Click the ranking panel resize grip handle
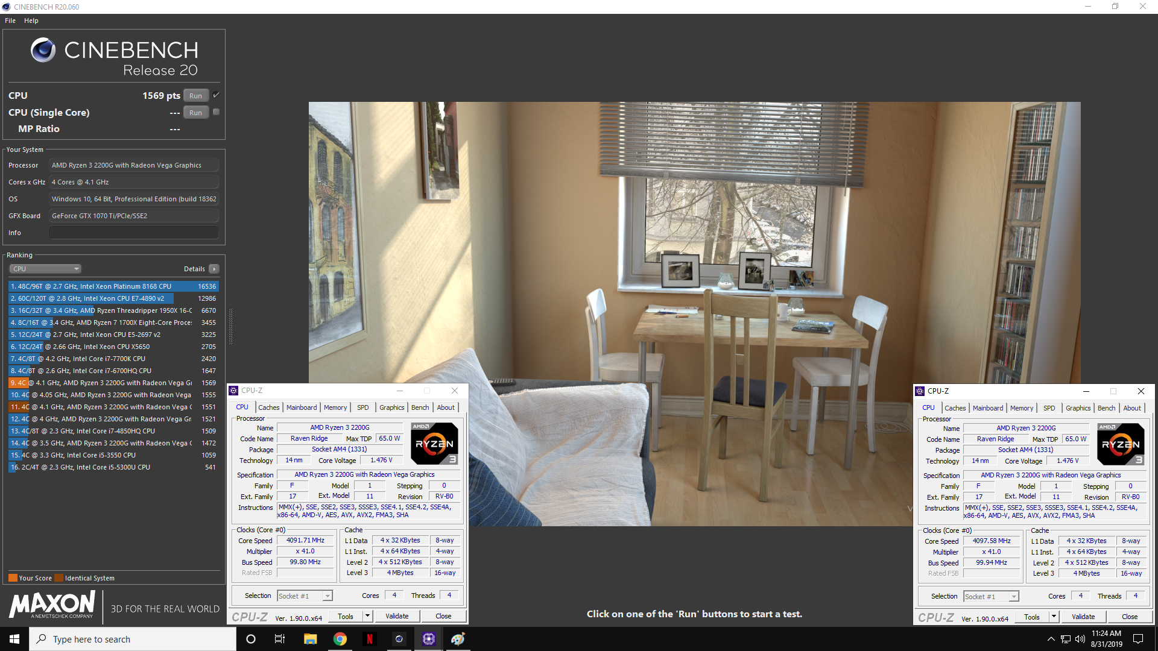Screen dimensions: 1158x651 (x=230, y=325)
